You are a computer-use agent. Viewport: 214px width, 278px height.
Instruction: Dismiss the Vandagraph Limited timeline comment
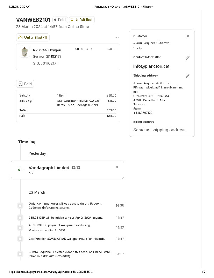point(117,167)
